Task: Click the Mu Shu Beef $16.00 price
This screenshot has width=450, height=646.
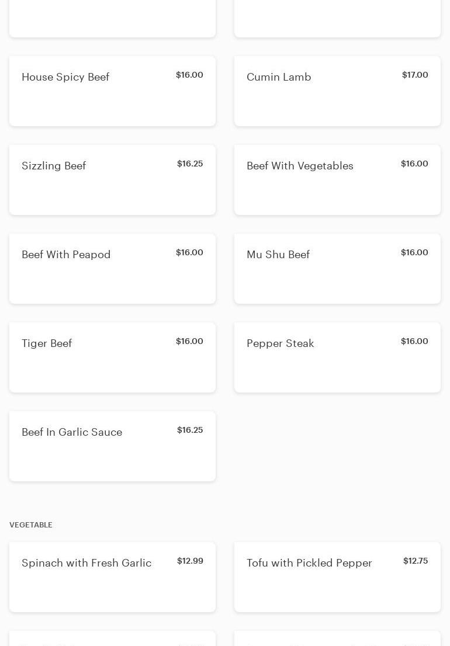Action: pyautogui.click(x=414, y=252)
